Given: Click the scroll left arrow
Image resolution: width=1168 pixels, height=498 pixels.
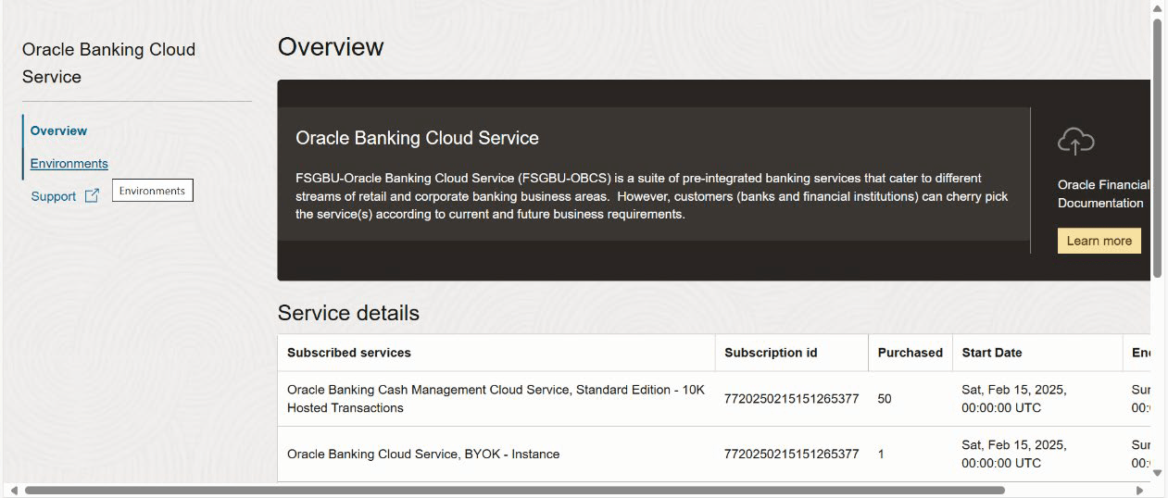Looking at the screenshot, I should [x=13, y=490].
